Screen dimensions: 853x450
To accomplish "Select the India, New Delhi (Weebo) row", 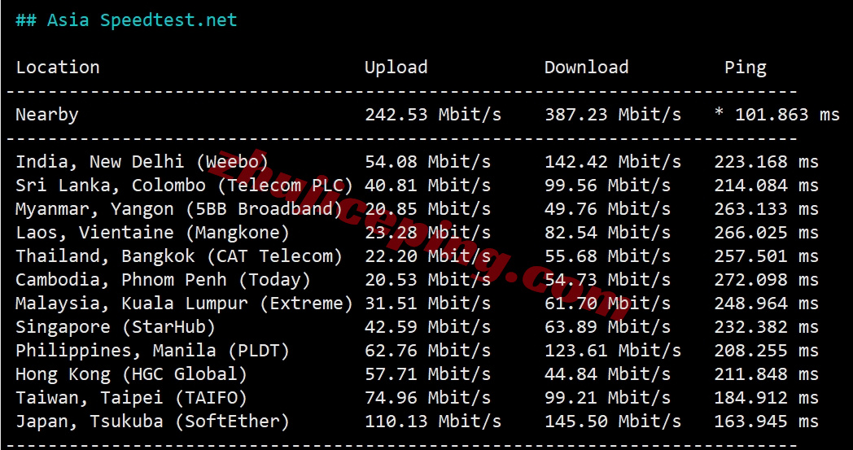I will pos(417,162).
